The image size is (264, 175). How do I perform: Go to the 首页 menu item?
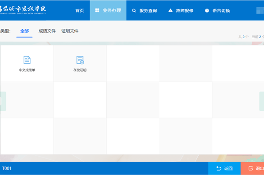80,11
